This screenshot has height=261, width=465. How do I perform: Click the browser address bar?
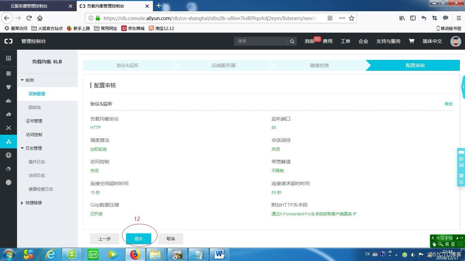[x=210, y=18]
